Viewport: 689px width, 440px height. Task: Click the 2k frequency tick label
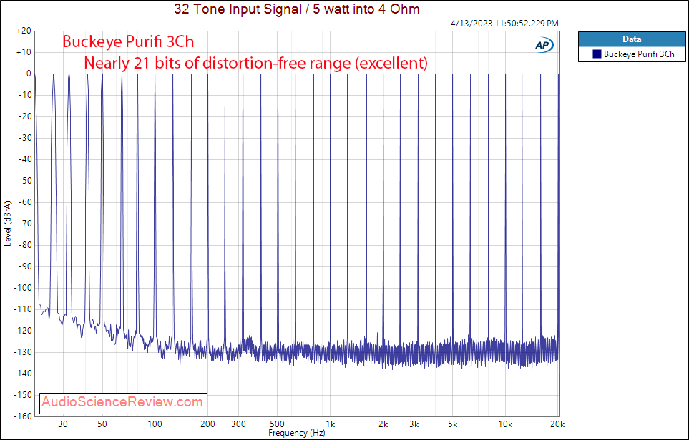(x=383, y=424)
